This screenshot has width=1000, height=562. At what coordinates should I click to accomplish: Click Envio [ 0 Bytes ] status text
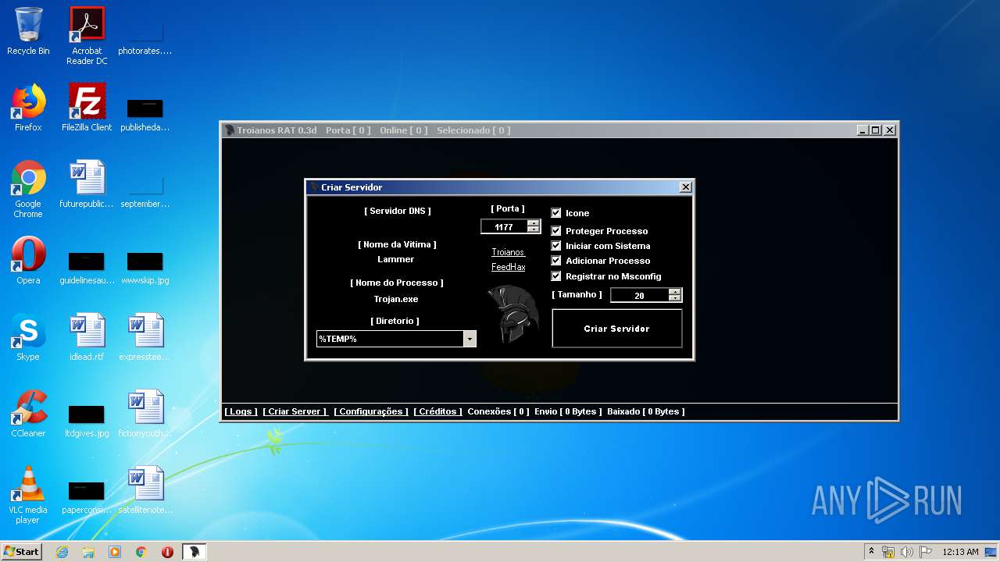568,411
